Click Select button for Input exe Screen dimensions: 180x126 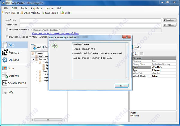click(169, 20)
